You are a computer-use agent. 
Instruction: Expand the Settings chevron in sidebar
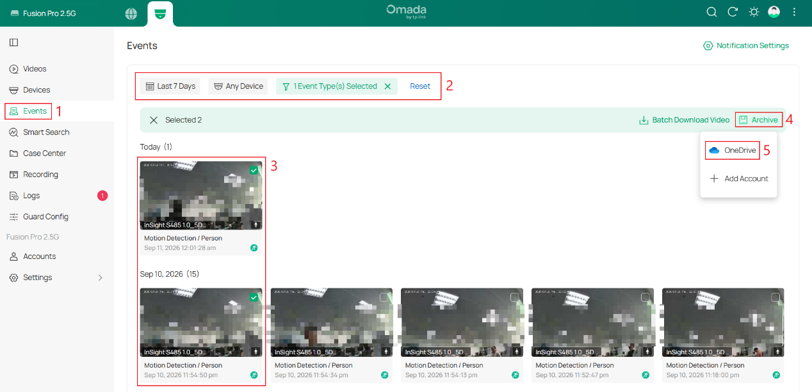click(100, 278)
